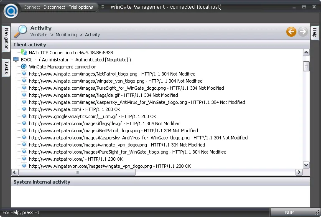This screenshot has height=217, width=321.
Task: Click the NAT TCP connection icon
Action: (x=24, y=53)
